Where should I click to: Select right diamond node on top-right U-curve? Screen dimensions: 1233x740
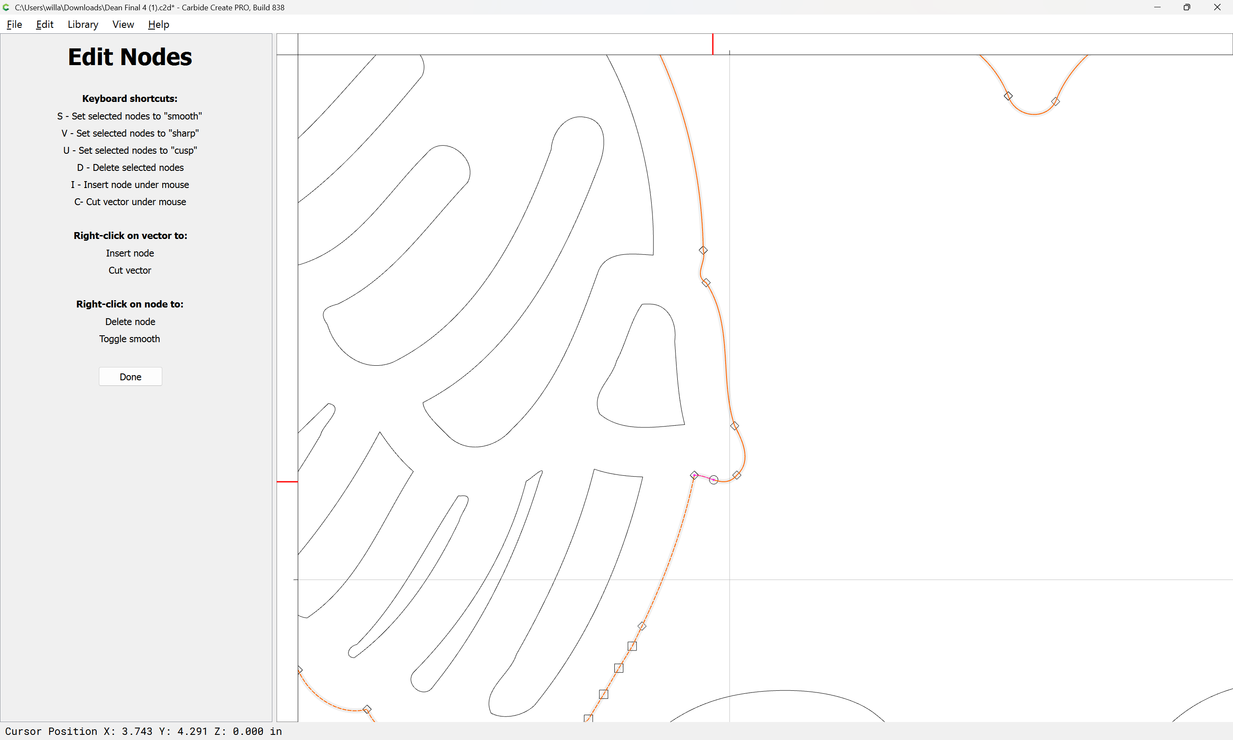click(x=1056, y=102)
